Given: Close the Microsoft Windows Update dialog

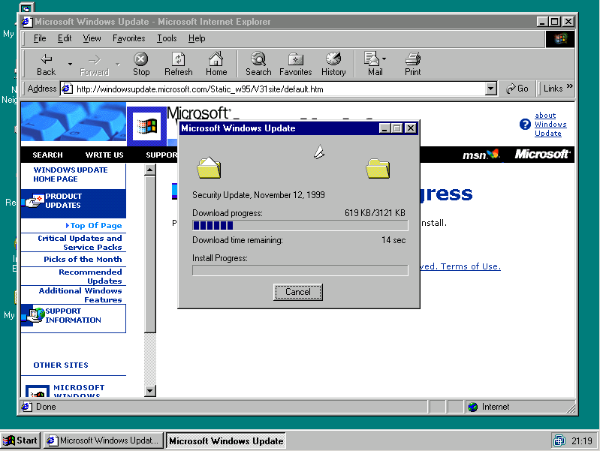Looking at the screenshot, I should click(x=411, y=128).
